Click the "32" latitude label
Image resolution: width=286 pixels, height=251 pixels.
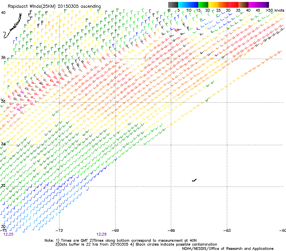[x=3, y=186]
